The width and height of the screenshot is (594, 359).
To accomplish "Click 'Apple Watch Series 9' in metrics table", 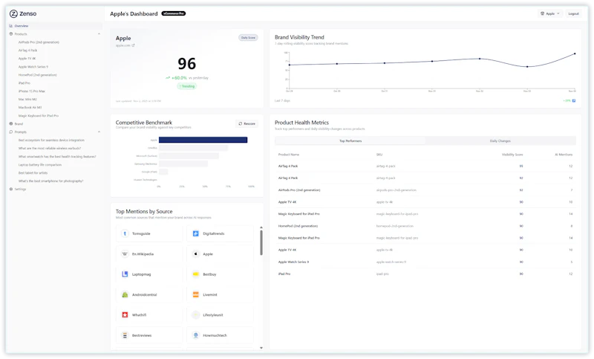I will tap(293, 262).
